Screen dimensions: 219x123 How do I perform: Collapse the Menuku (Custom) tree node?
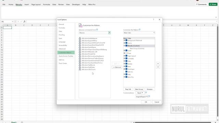point(124,45)
